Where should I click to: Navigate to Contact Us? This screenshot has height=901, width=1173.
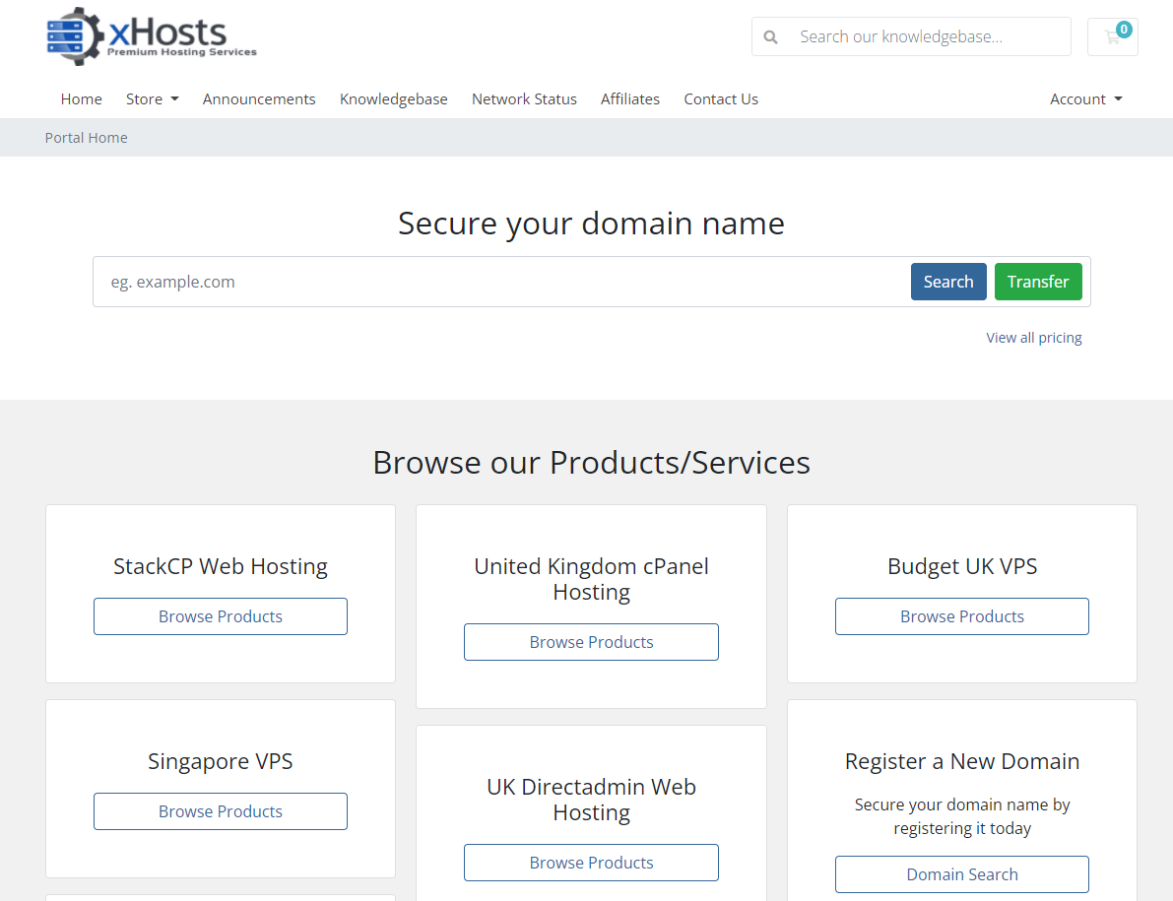point(721,98)
